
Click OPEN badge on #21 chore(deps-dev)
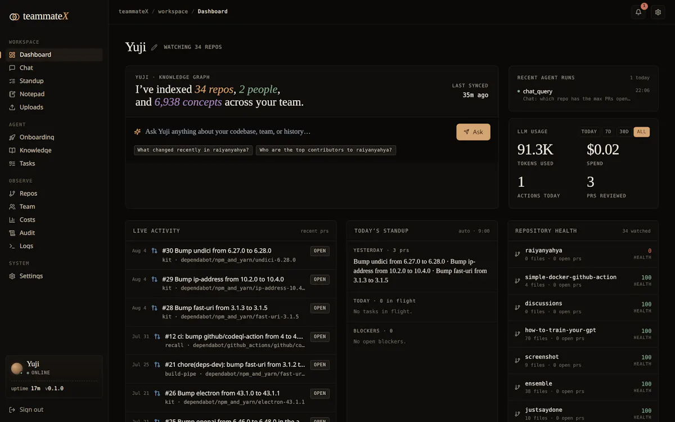pyautogui.click(x=320, y=365)
